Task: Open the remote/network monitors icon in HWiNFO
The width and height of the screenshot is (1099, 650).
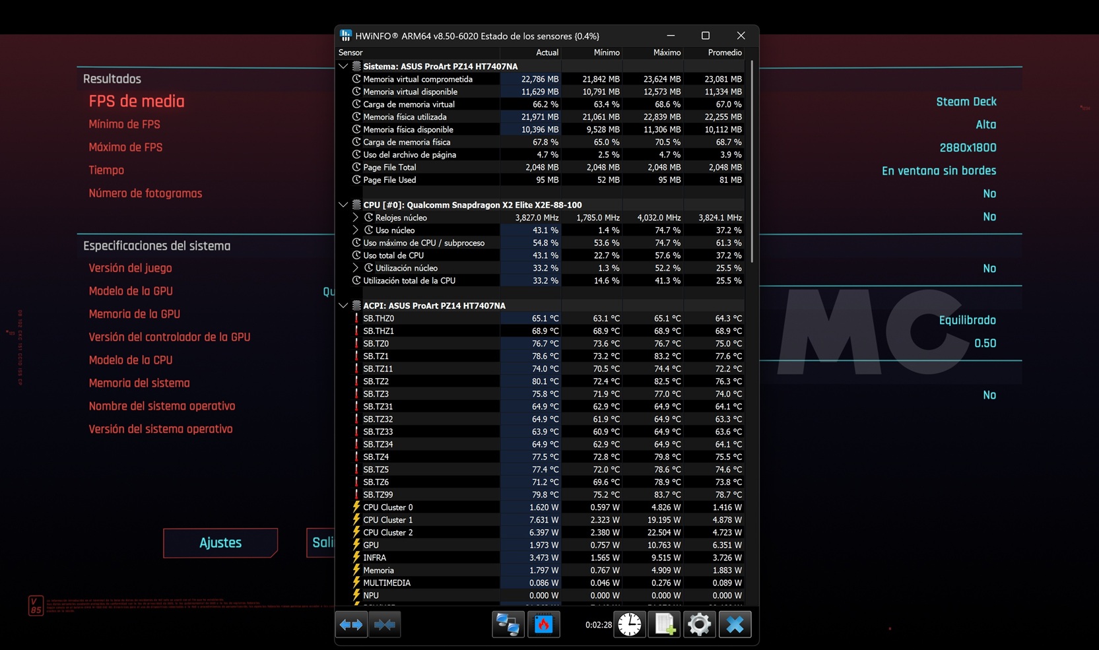Action: (508, 624)
